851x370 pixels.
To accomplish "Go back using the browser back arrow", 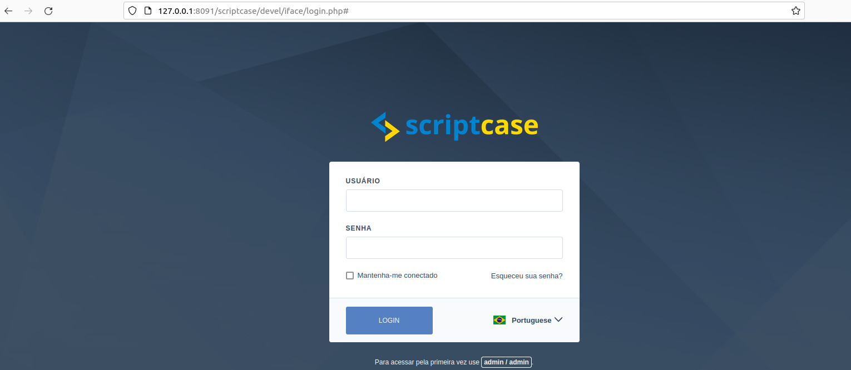I will coord(8,11).
